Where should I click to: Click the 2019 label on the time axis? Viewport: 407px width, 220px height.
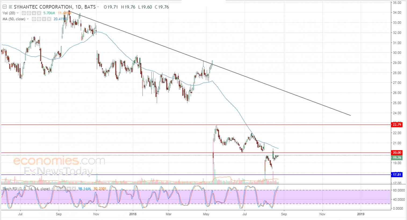tap(361, 214)
